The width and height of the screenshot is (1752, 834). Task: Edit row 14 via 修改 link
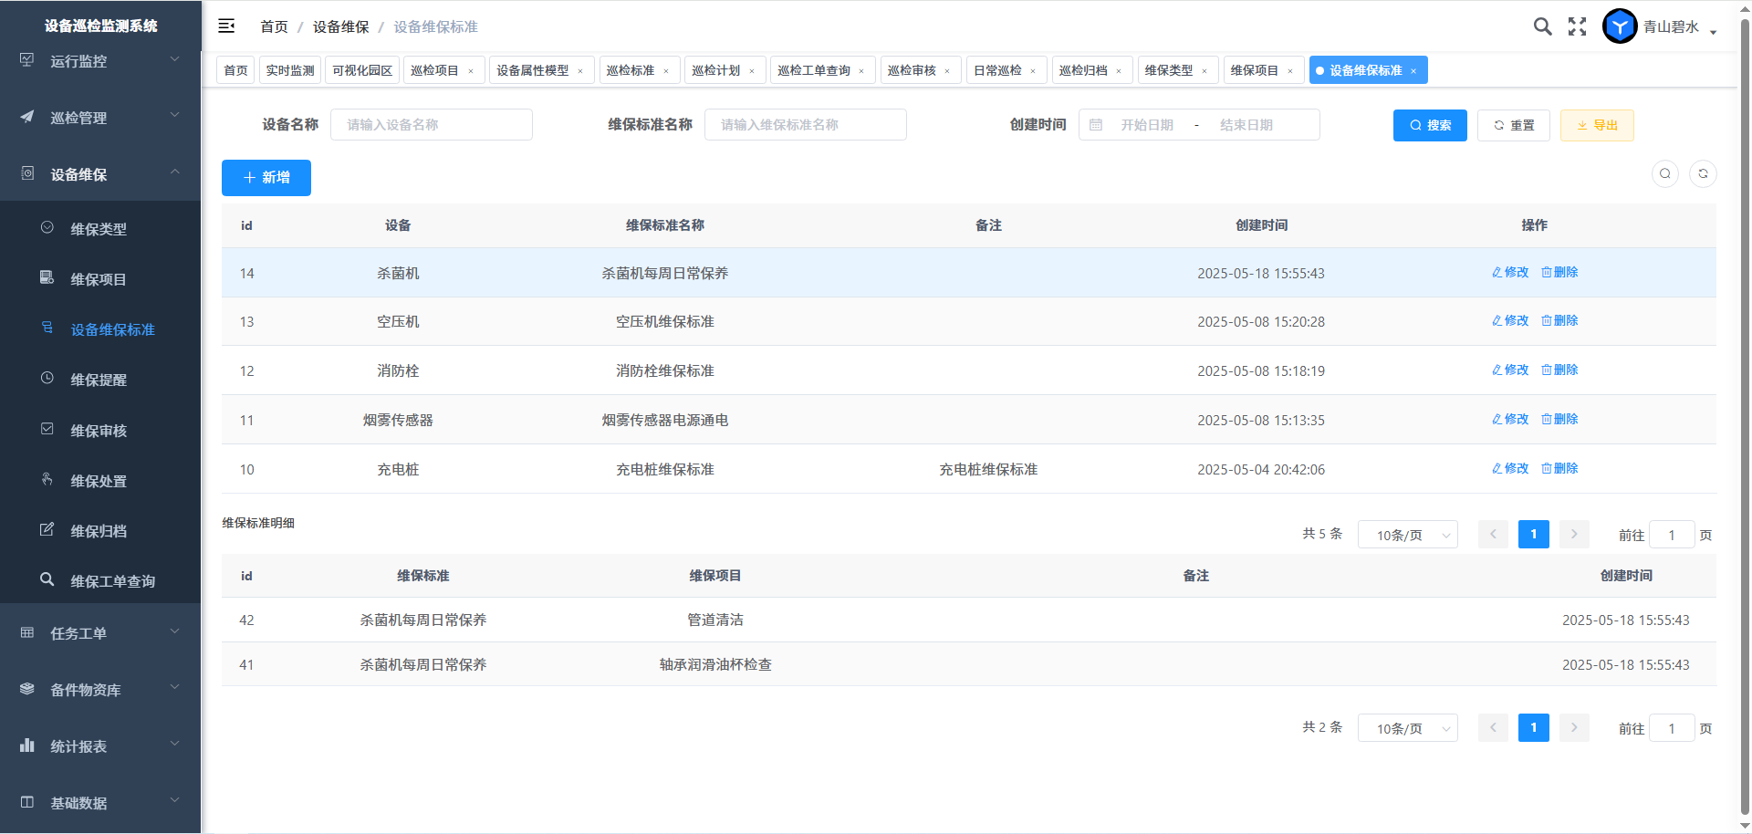coord(1510,272)
